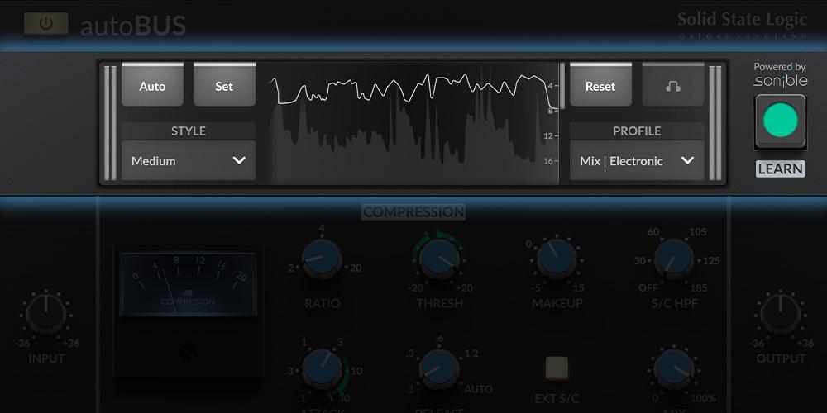Toggle the EXT S/C switch
The width and height of the screenshot is (827, 413).
(557, 368)
